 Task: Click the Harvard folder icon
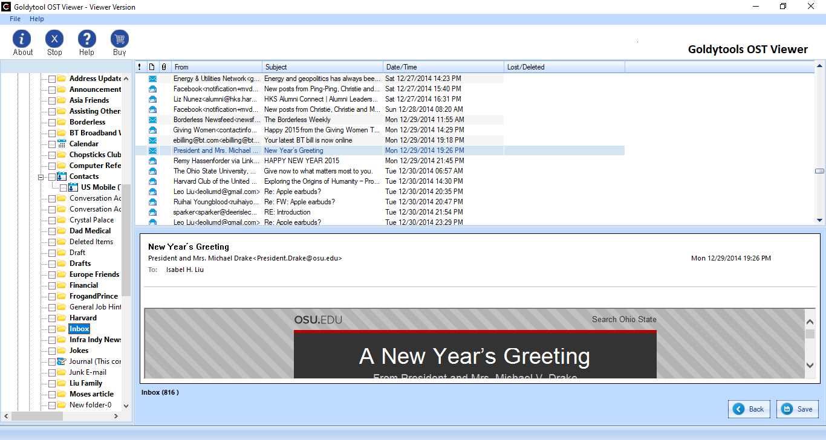62,318
